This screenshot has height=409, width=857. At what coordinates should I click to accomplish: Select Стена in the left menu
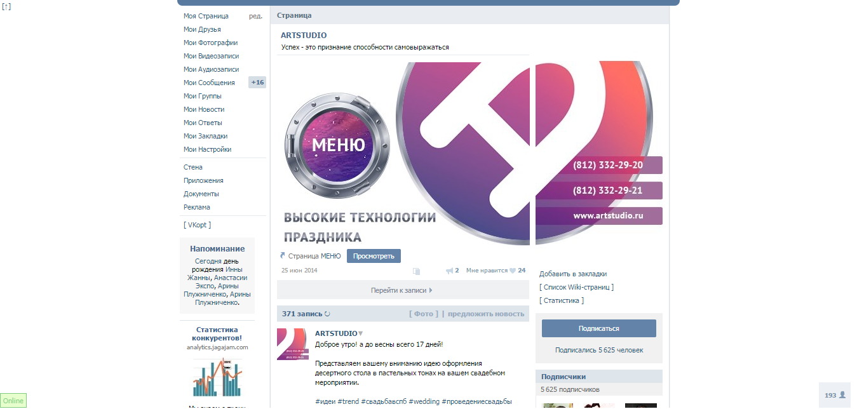(x=193, y=167)
